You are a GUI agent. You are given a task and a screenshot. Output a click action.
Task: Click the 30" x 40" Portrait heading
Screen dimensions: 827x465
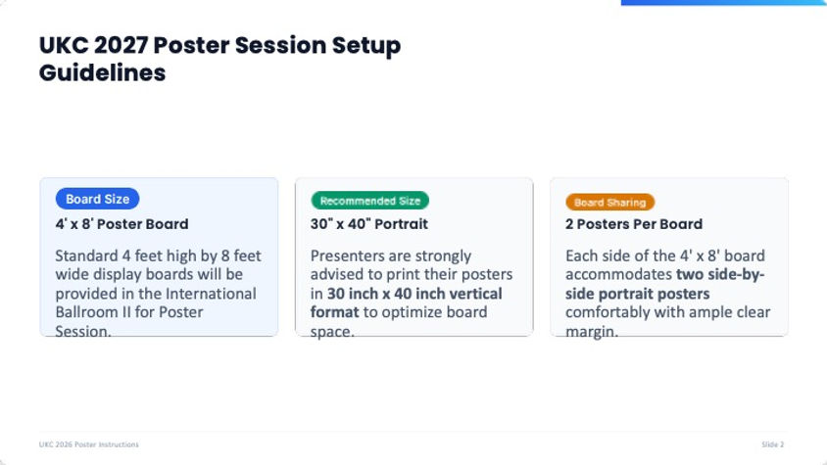[369, 224]
